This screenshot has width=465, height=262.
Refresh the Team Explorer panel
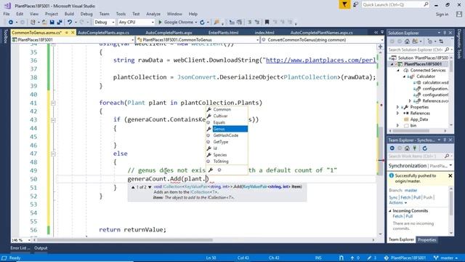point(424,148)
